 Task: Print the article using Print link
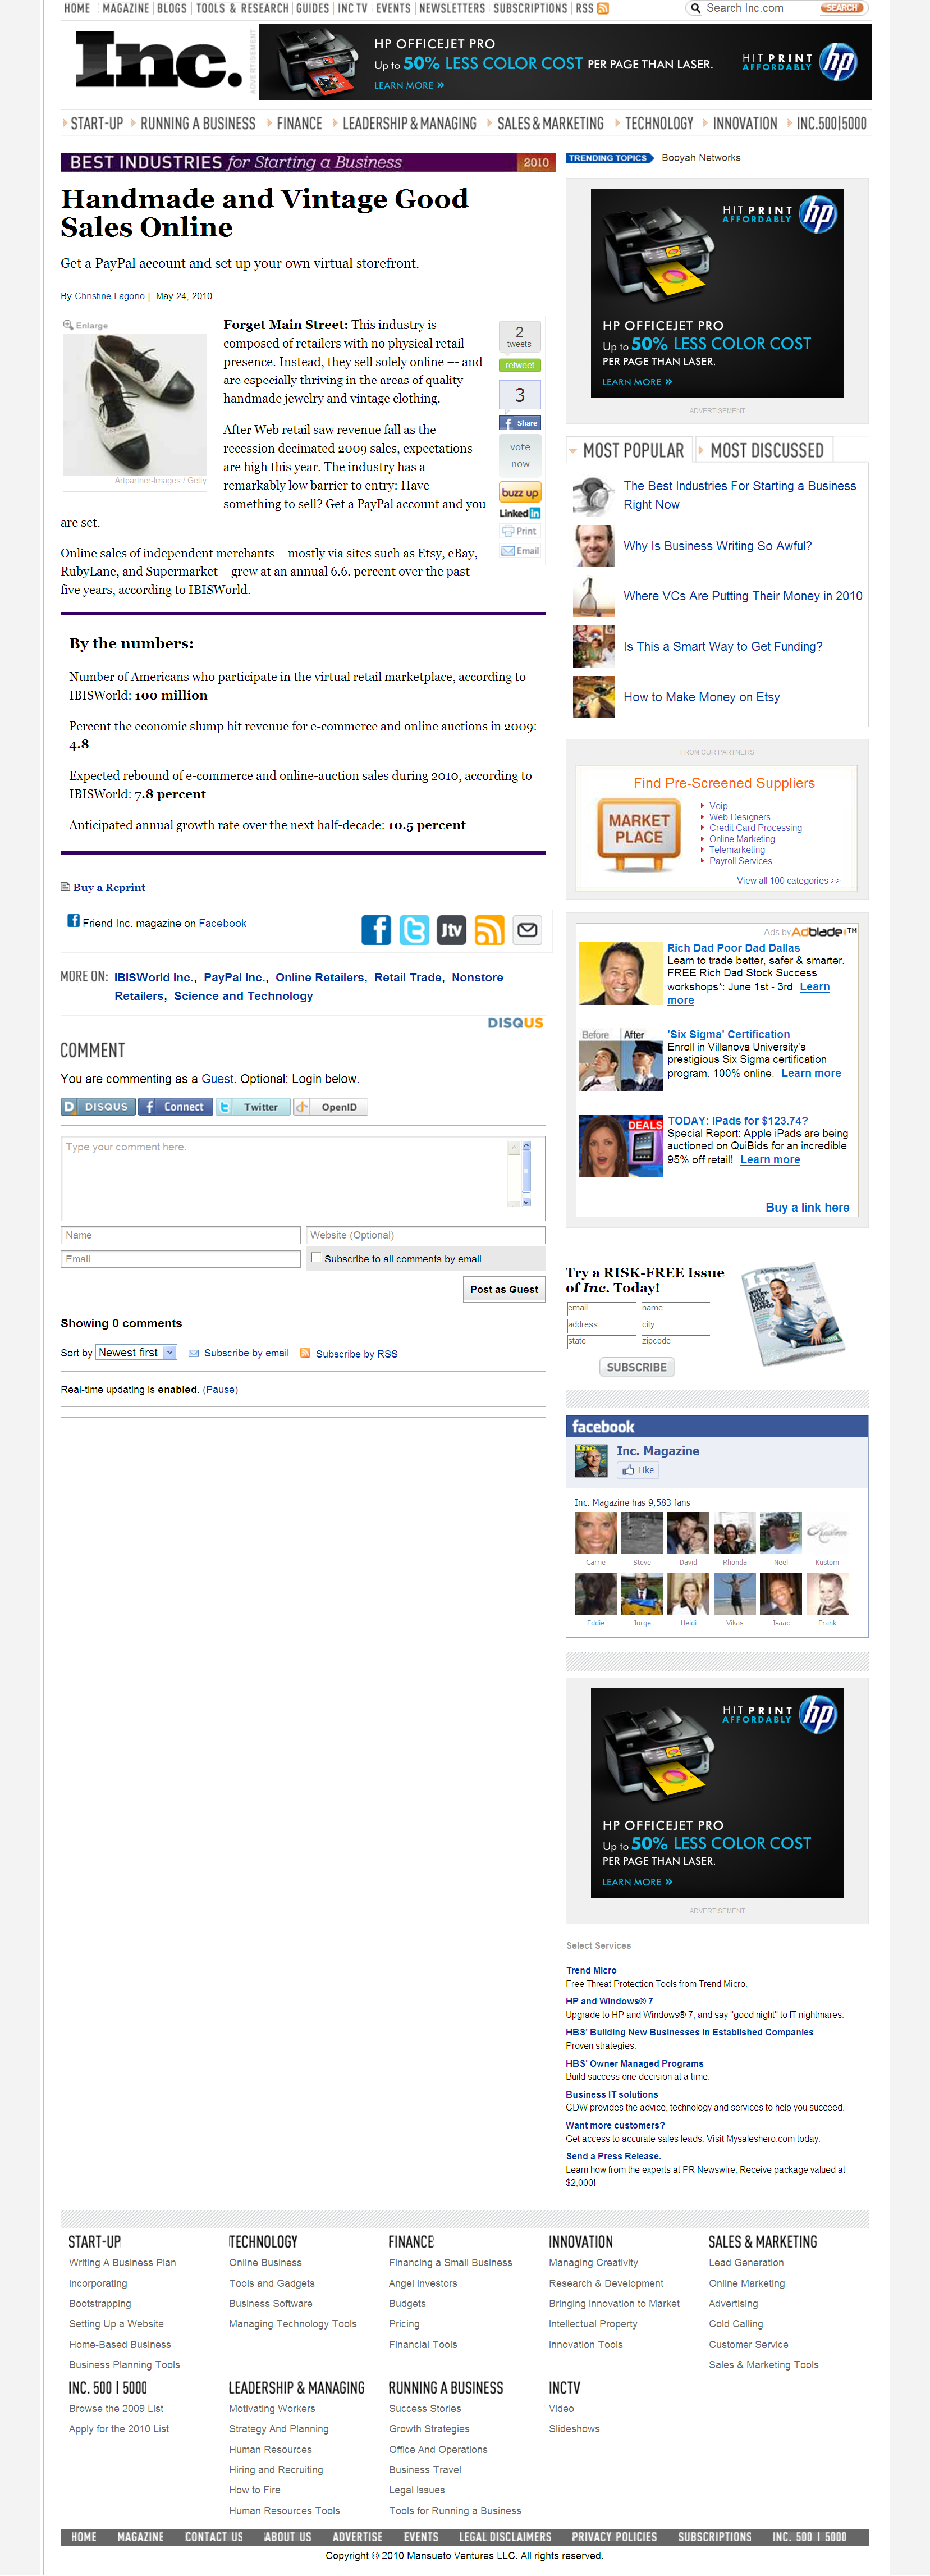520,531
